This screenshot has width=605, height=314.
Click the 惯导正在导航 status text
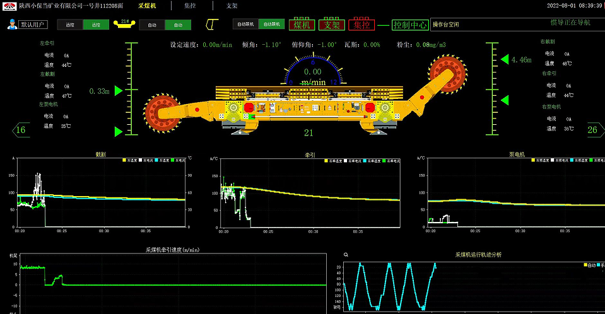pos(570,22)
